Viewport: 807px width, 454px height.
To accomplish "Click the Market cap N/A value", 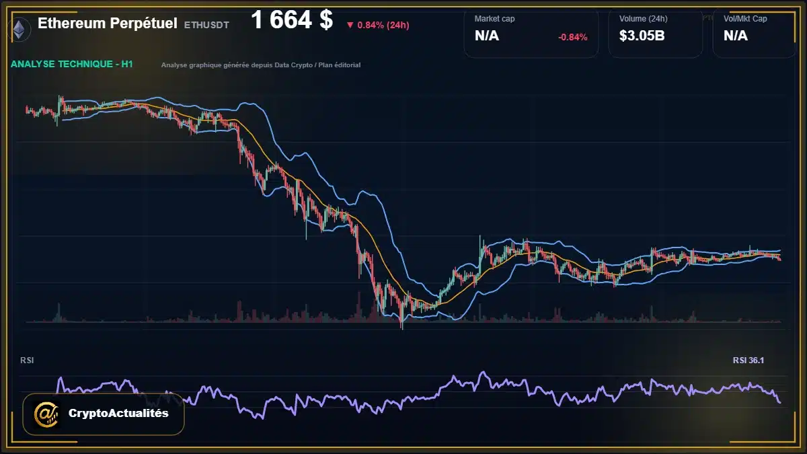I will coord(487,36).
